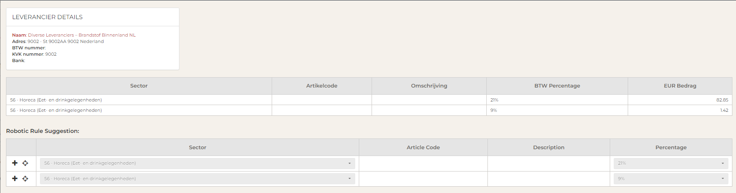The height and width of the screenshot is (193, 736).
Task: Open the Diverse Leveranciers supplier name link
Action: coord(82,35)
